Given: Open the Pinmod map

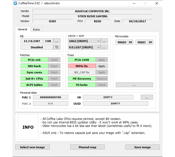Looking at the screenshot, I should [x=87, y=147].
